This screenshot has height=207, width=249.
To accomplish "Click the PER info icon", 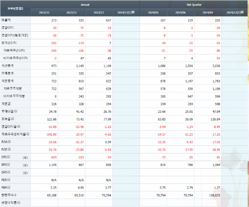I will pyautogui.click(x=9, y=180).
